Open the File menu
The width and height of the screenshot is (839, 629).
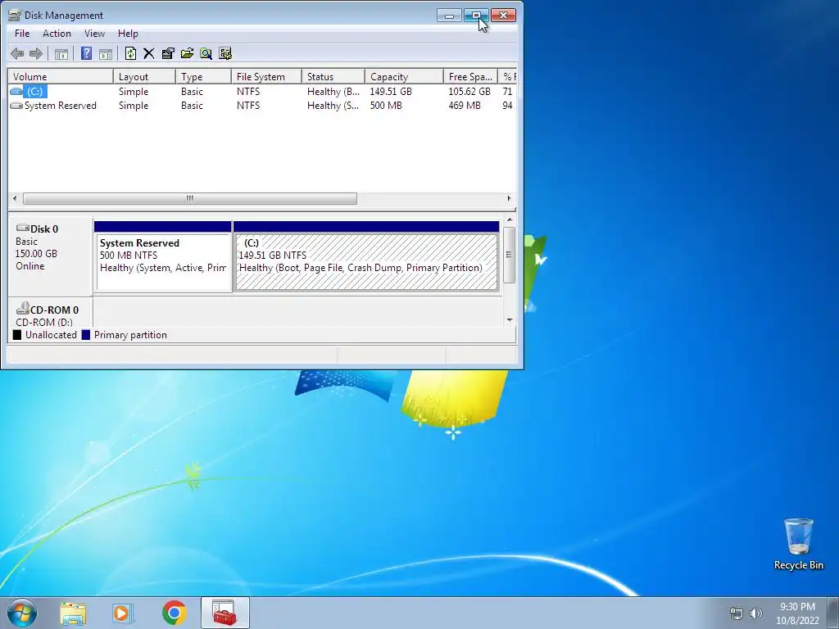(22, 33)
